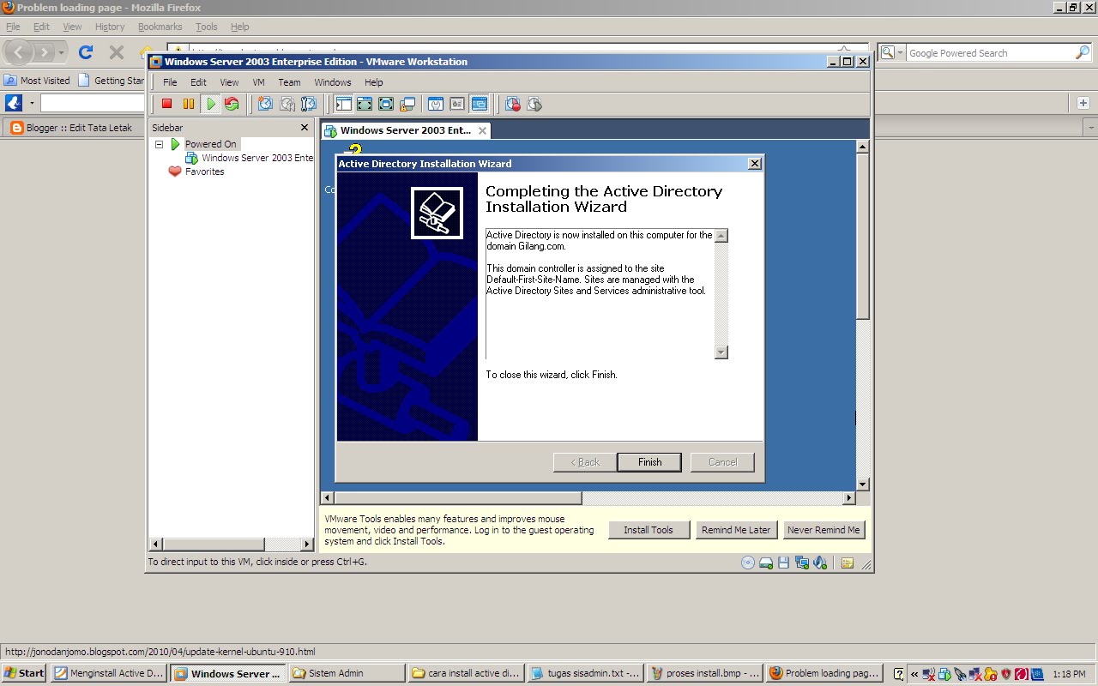Open the VMware Help menu
This screenshot has height=686, width=1098.
point(373,82)
